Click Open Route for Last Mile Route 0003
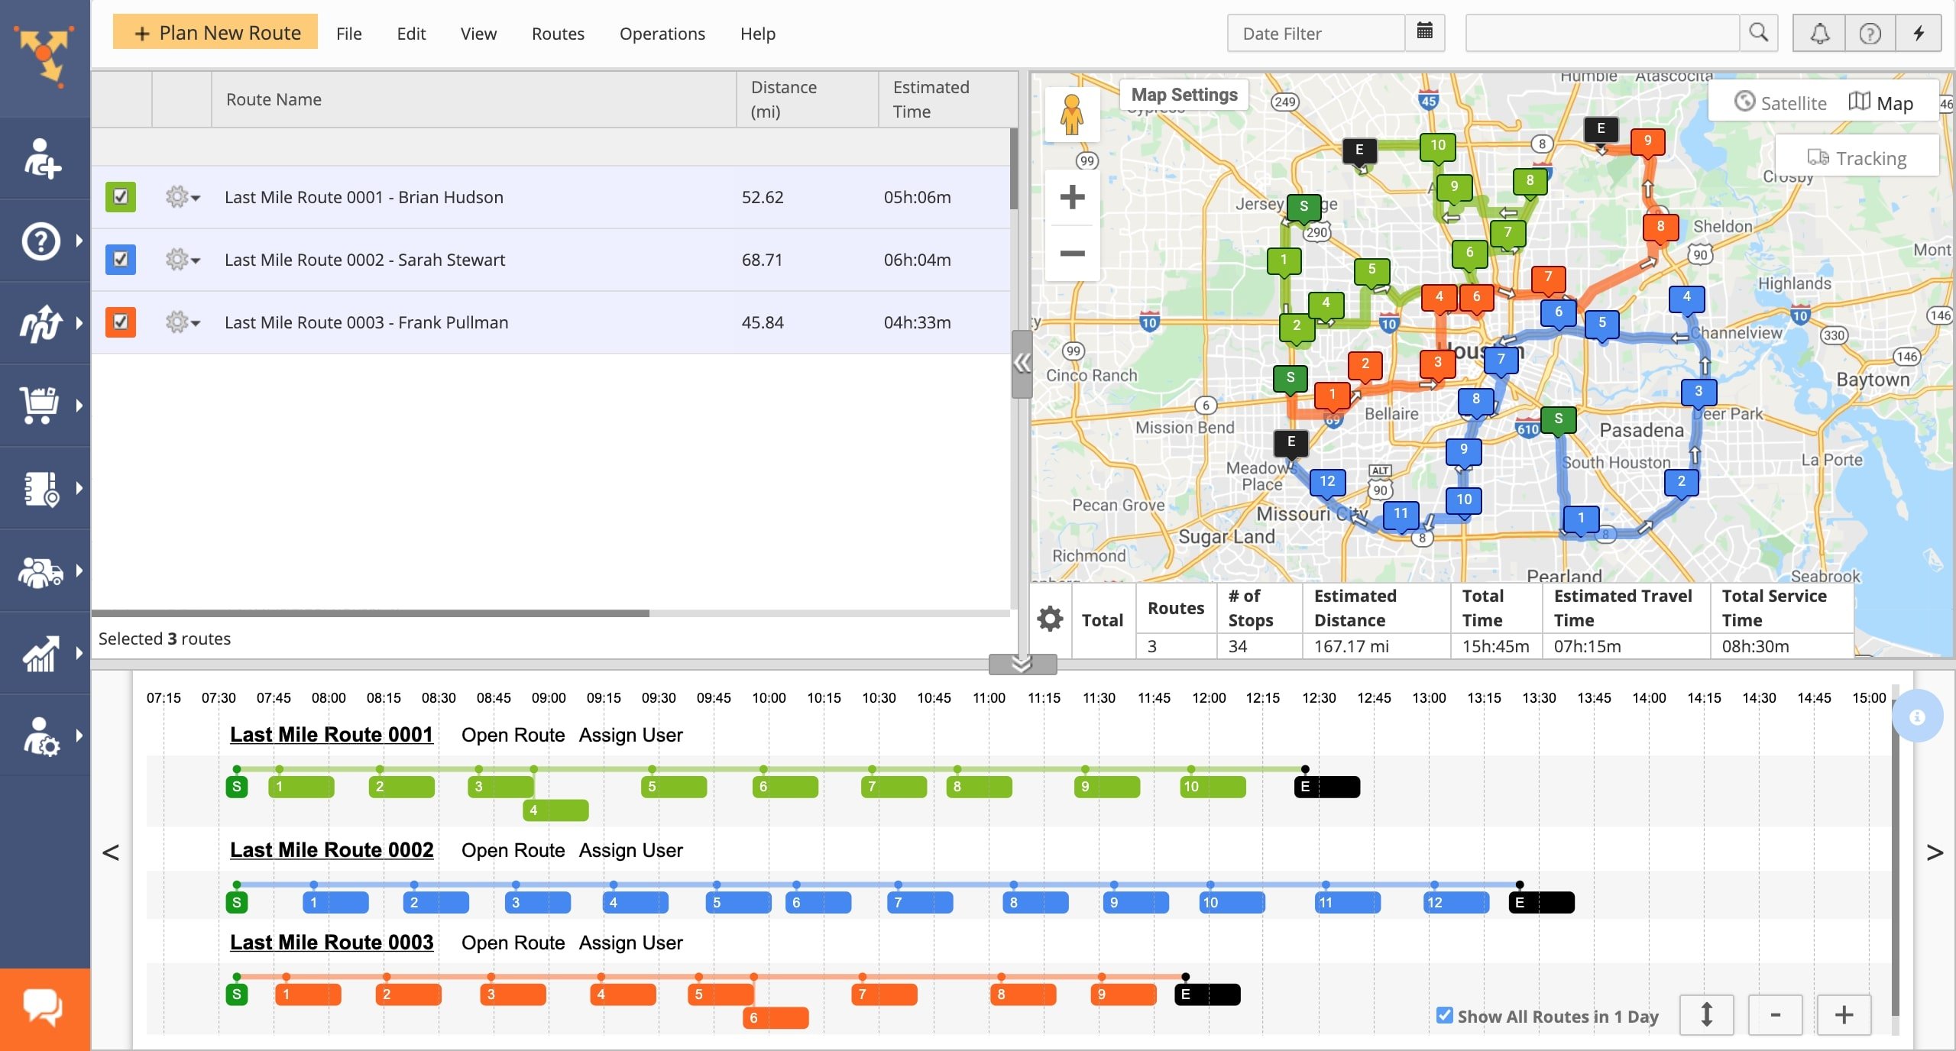Image resolution: width=1956 pixels, height=1051 pixels. (x=514, y=943)
